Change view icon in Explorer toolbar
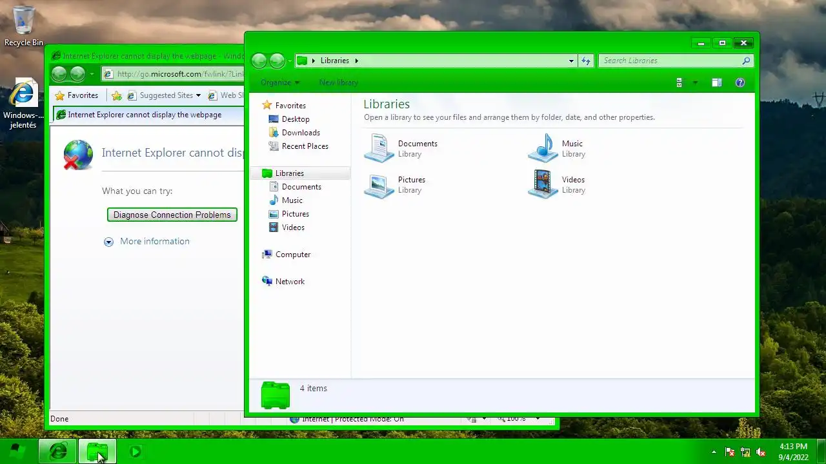Viewport: 826px width, 464px height. 679,82
